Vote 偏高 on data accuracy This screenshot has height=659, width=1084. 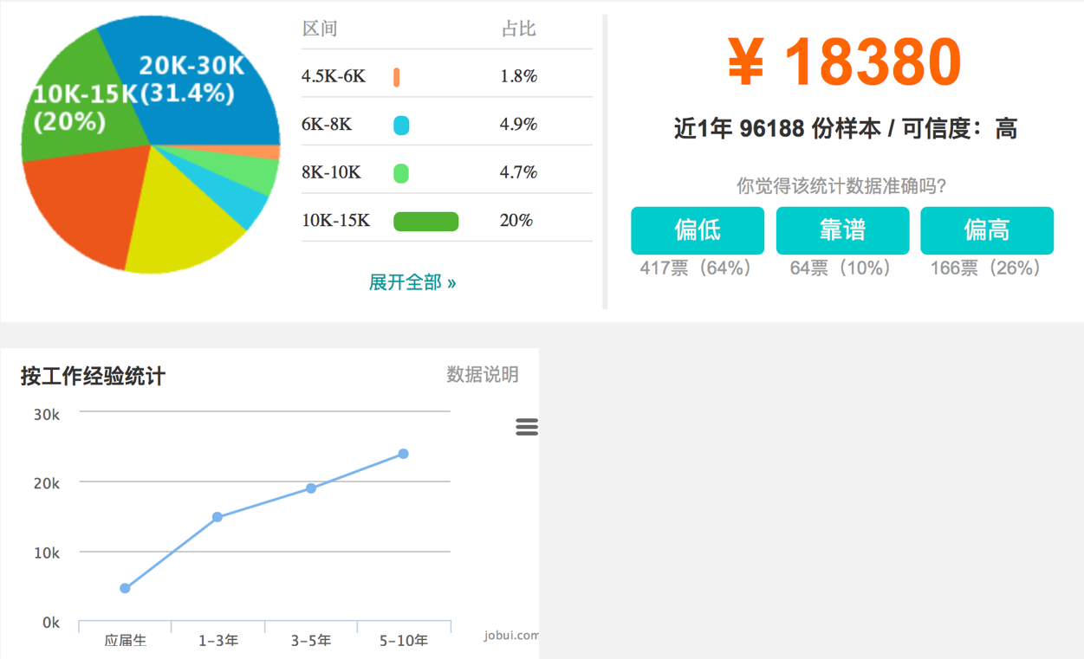[987, 230]
